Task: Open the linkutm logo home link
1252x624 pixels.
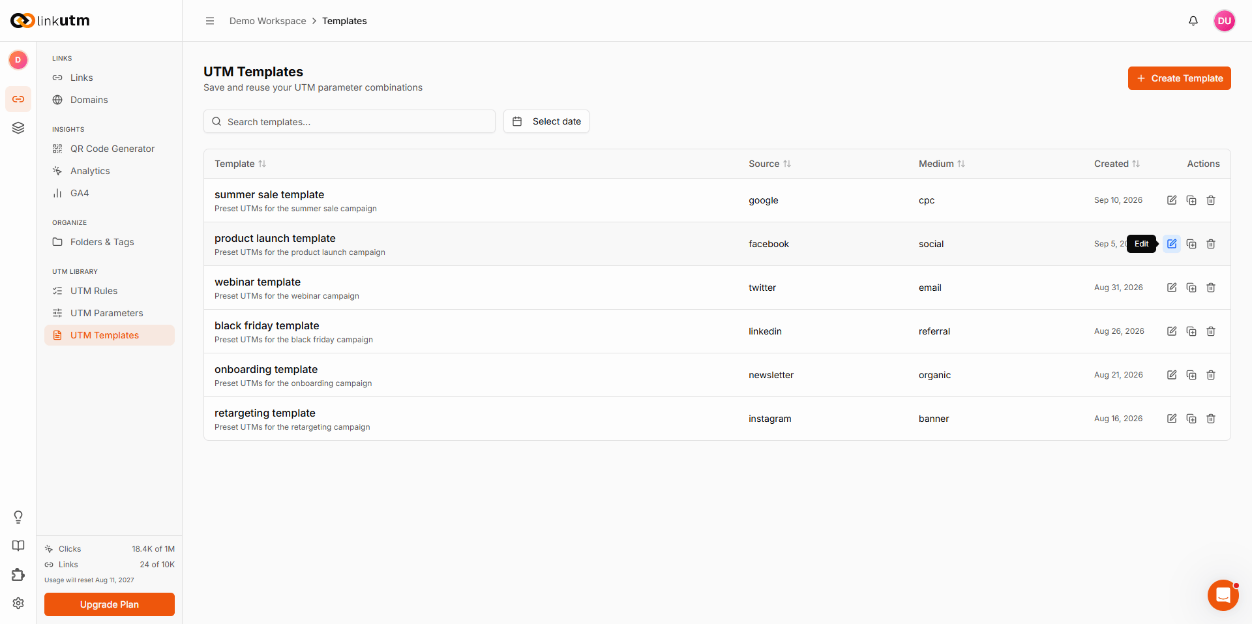Action: [x=50, y=21]
